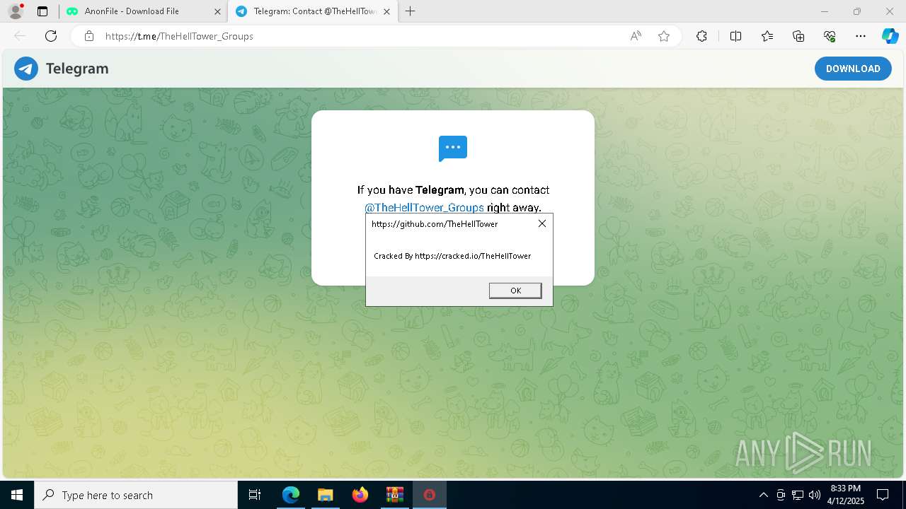This screenshot has width=906, height=509.
Task: Open the Favorites list icon
Action: coord(767,36)
